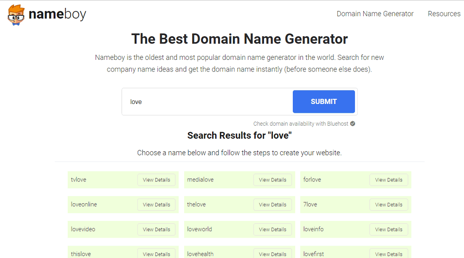Viewport: 464px width, 258px height.
Task: View details for loveworld
Action: coord(272,230)
